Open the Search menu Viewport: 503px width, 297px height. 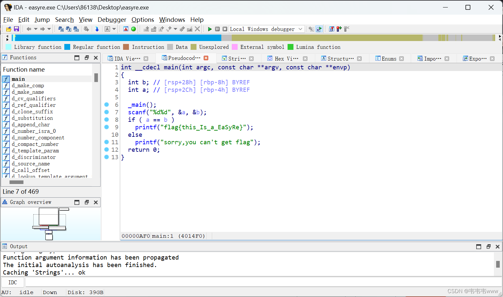click(64, 20)
